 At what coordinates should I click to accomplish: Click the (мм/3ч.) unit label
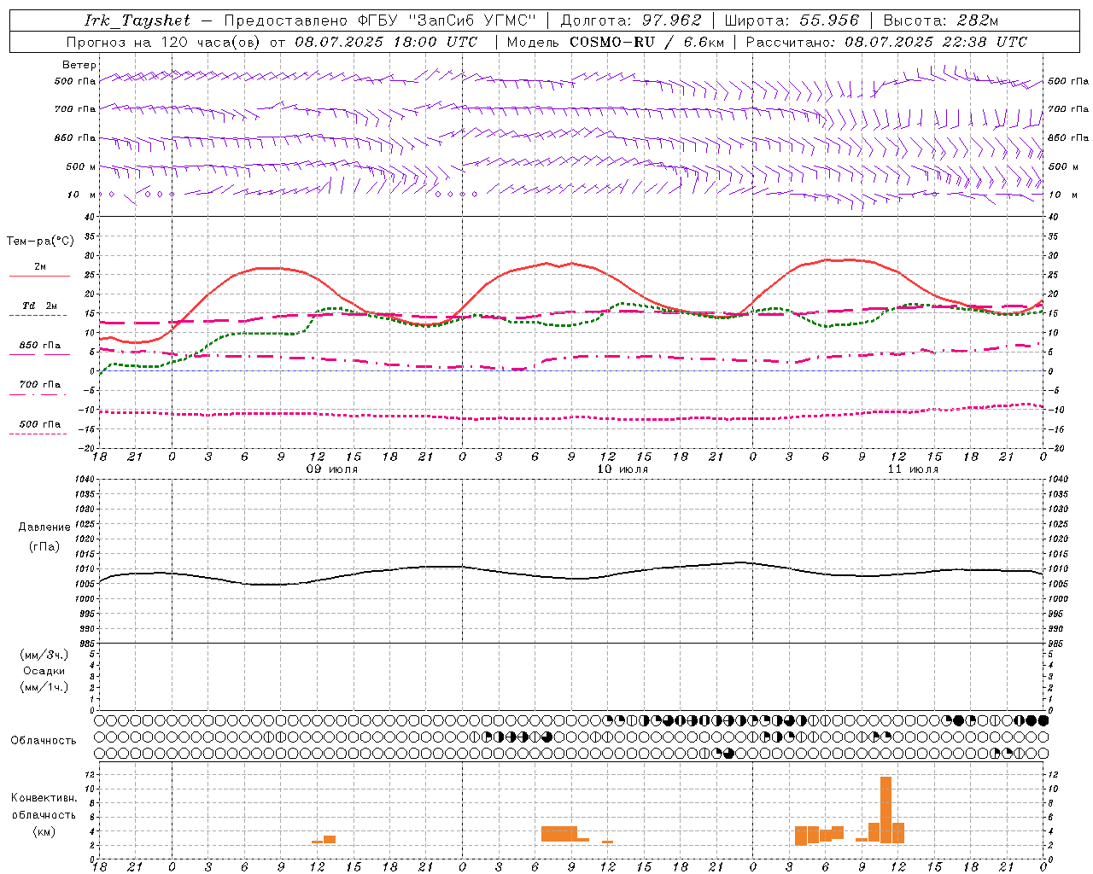click(x=44, y=655)
